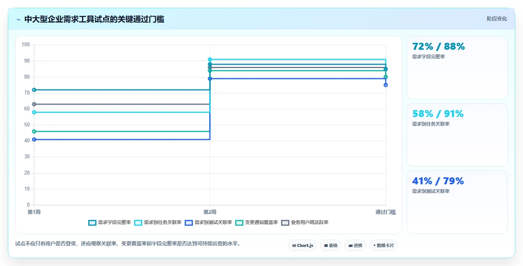Click the 表格 chip
The image size is (523, 266).
coord(331,245)
